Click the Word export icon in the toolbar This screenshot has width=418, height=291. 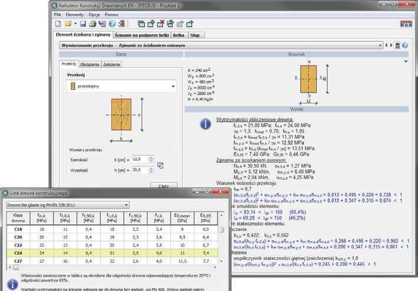pos(102,24)
